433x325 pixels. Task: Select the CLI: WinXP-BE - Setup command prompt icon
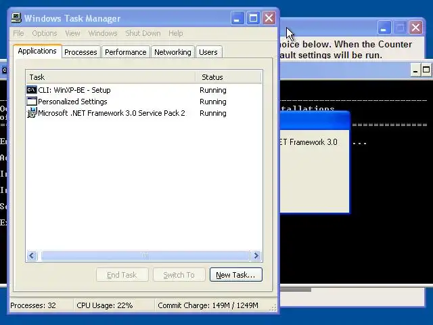click(32, 90)
